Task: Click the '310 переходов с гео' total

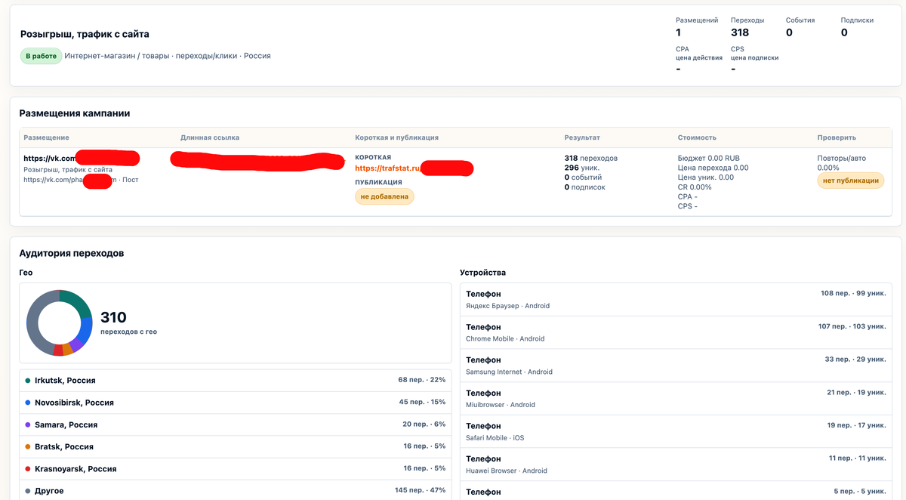Action: point(128,323)
